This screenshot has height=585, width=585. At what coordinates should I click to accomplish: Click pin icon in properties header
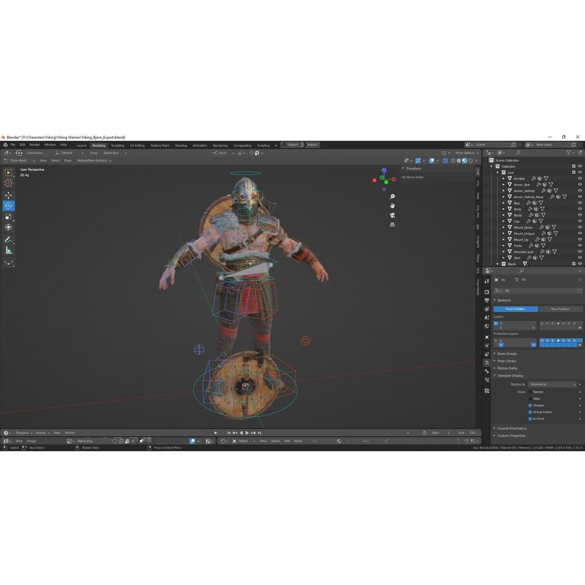point(580,280)
